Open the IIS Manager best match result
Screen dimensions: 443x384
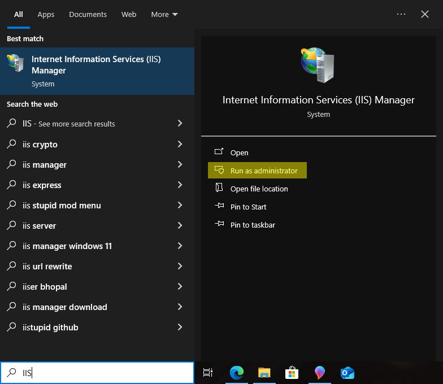pyautogui.click(x=97, y=71)
